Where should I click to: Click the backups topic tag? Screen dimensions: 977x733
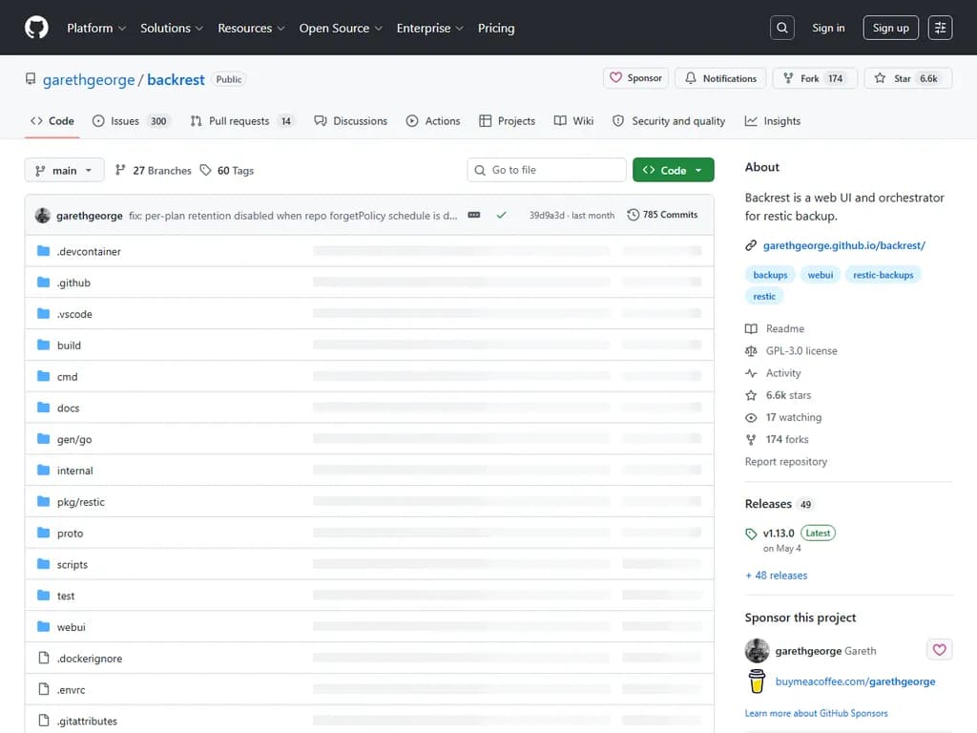770,275
